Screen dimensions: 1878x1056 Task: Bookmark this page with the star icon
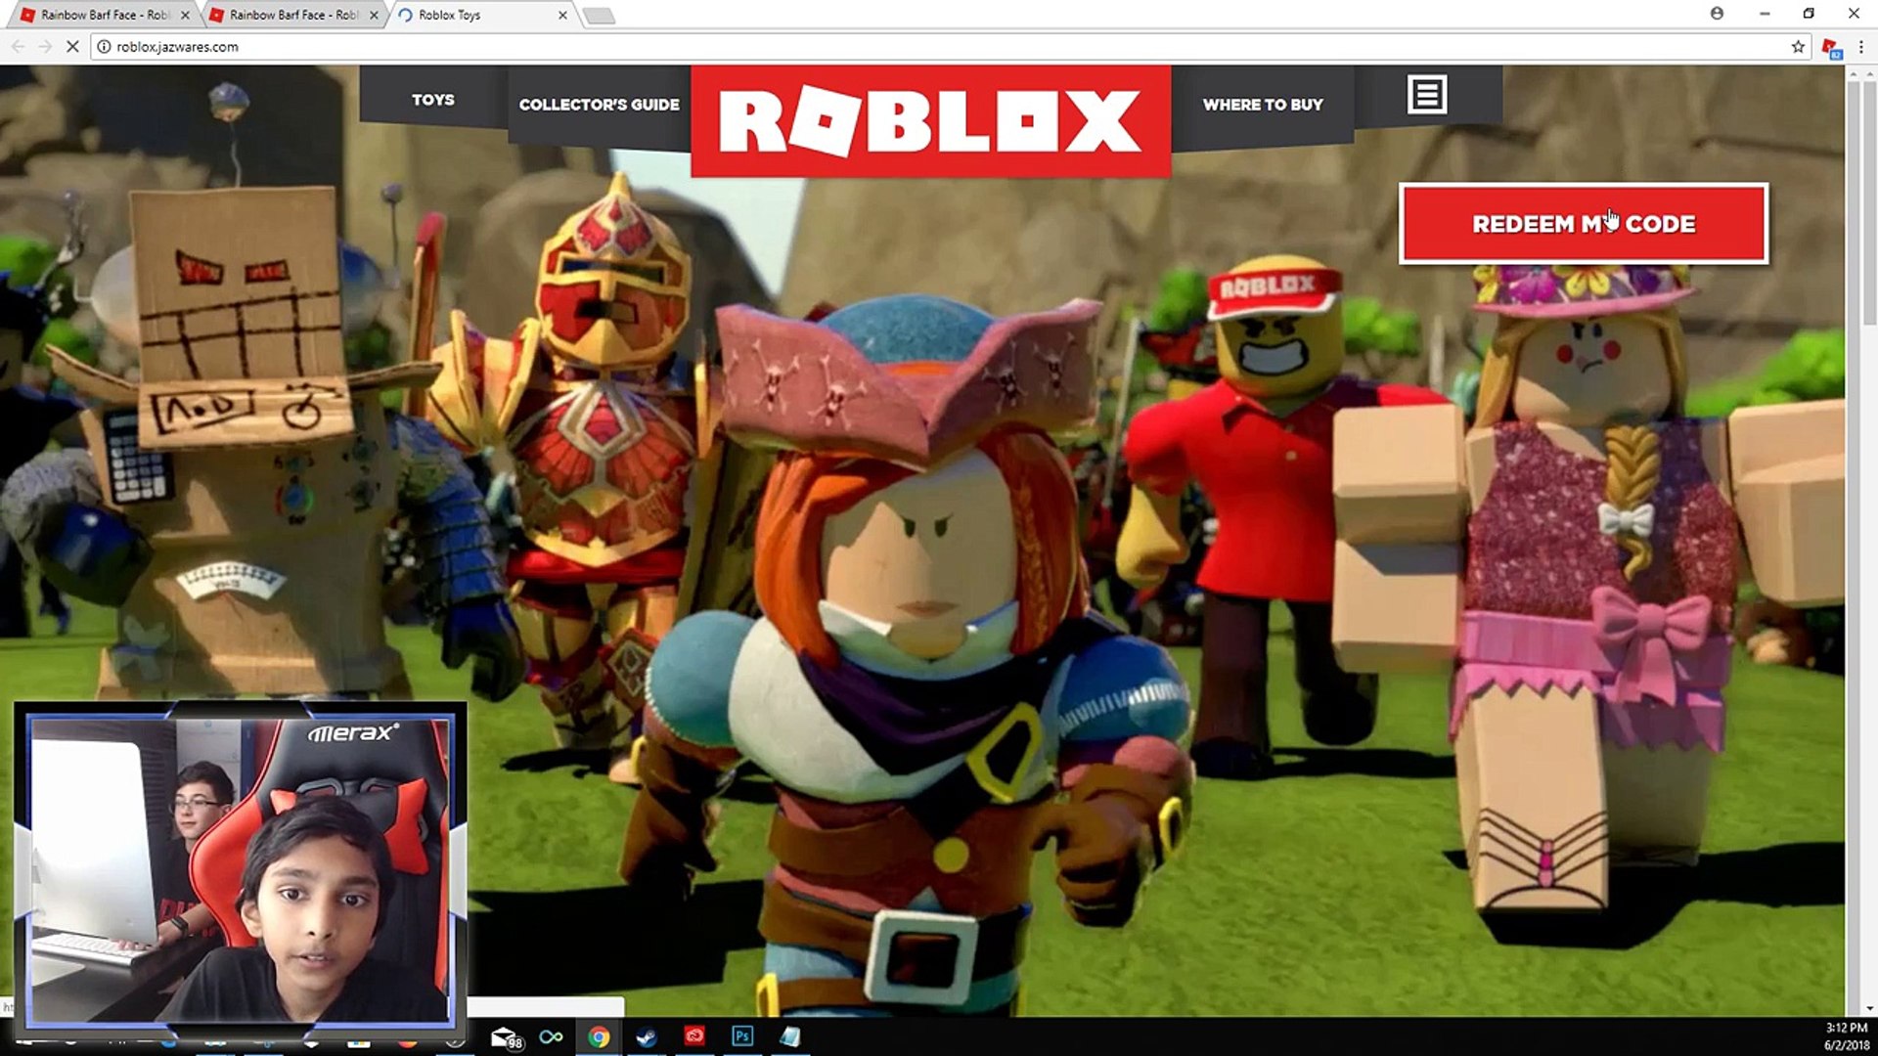click(x=1798, y=47)
